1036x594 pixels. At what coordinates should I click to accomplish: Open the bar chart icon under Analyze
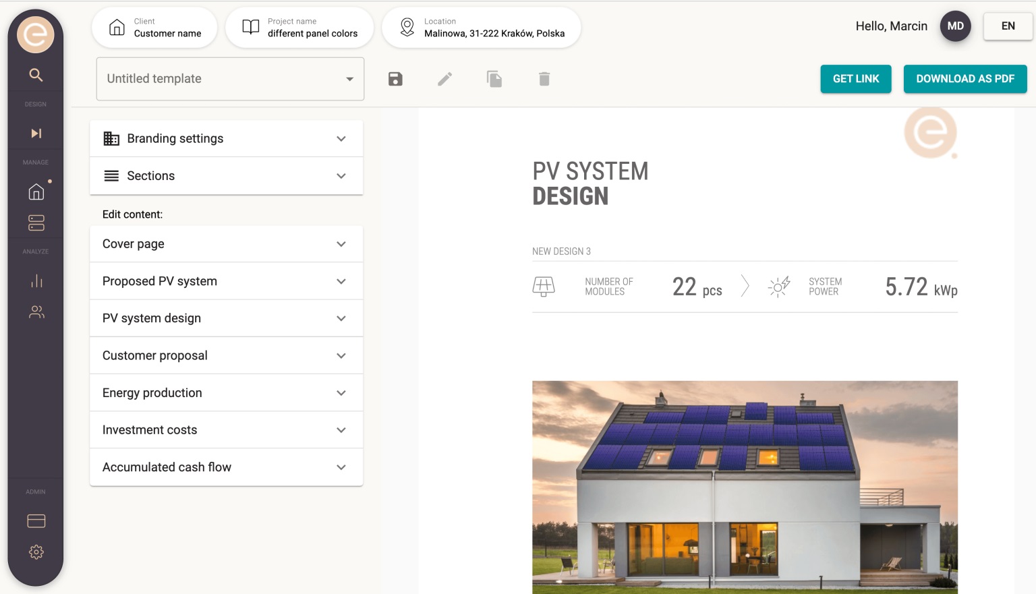coord(36,280)
